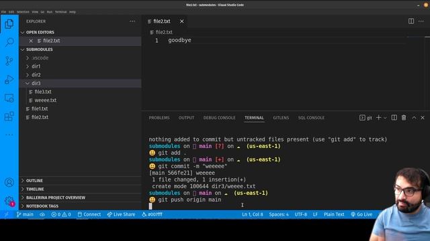Screen dimensions: 430x241
Task: Open weeee.txt in the explorer
Action: pos(80,100)
